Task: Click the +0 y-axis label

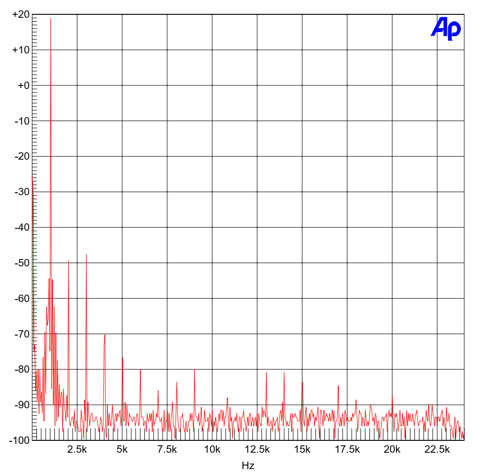Action: (23, 86)
